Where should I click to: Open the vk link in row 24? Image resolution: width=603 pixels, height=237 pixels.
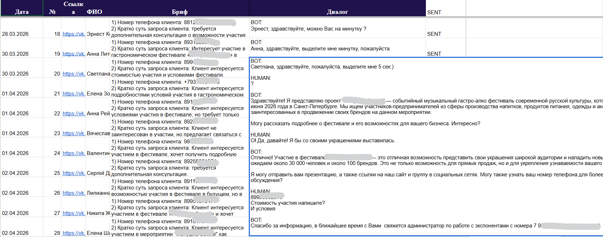[x=74, y=153]
